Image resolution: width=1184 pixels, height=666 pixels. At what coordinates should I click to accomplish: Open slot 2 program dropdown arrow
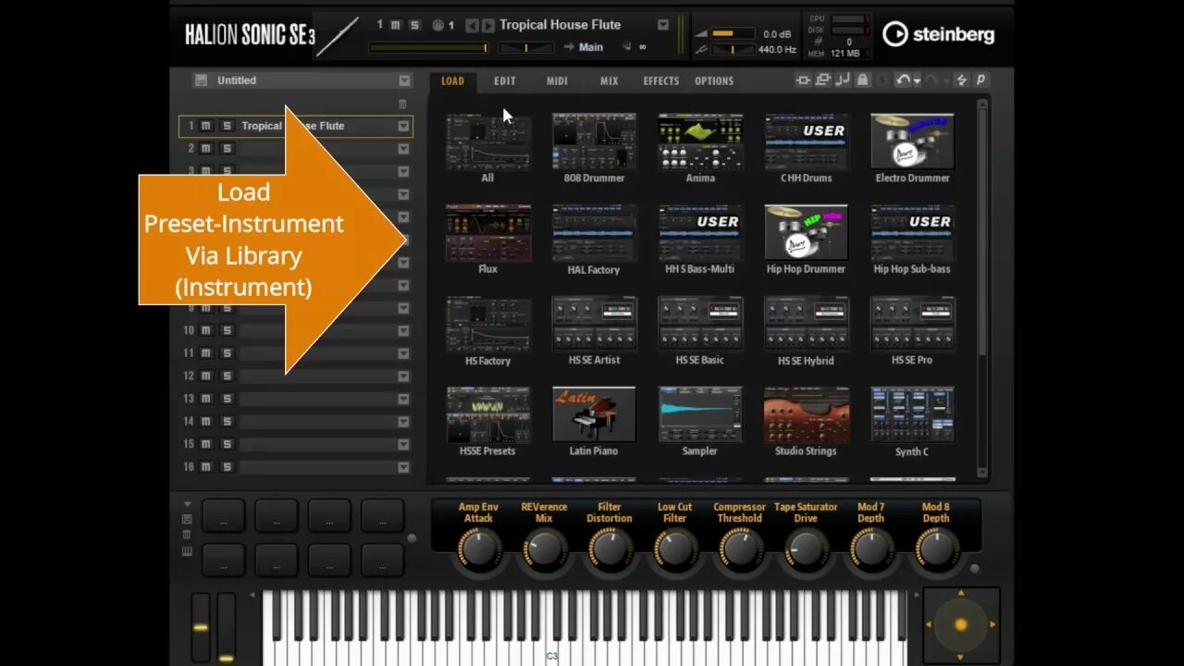coord(403,148)
